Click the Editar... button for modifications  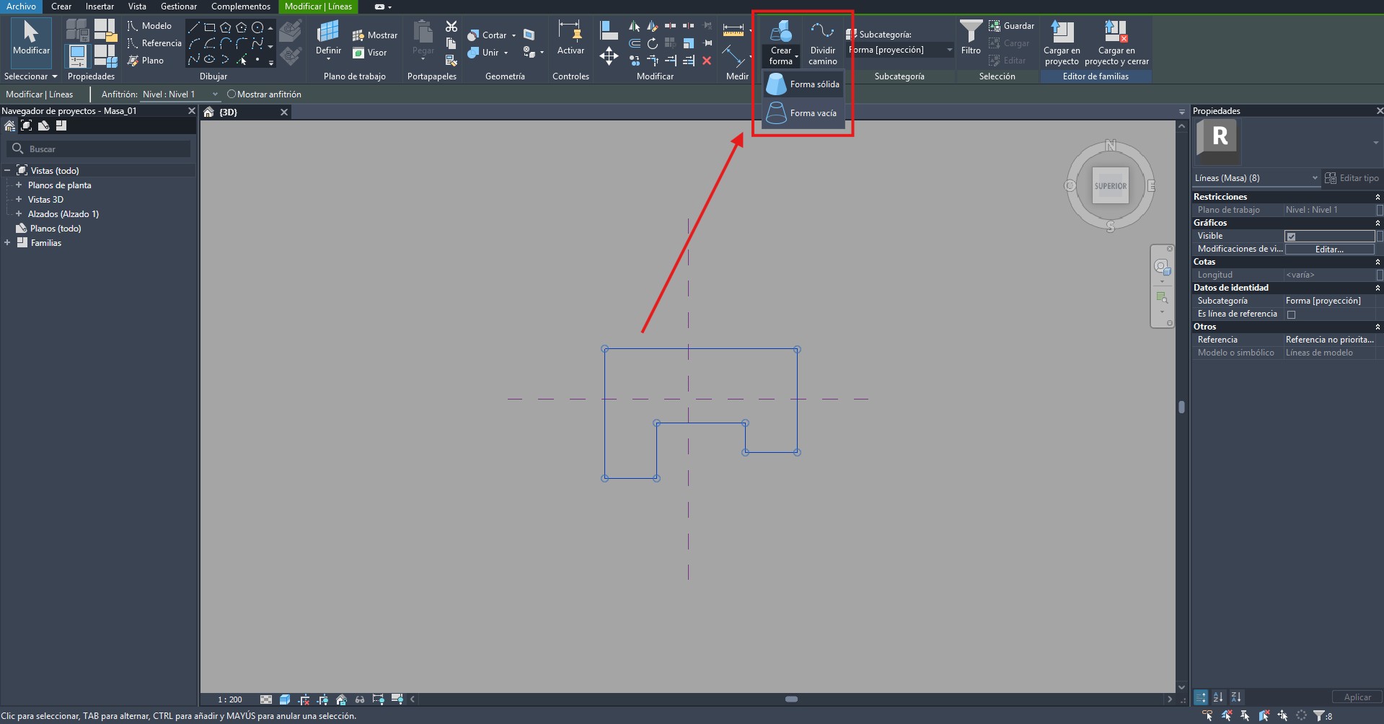[x=1328, y=250]
